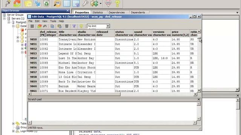The height and width of the screenshot is (135, 241).
Task: Click the Guru hints icon
Action: [108, 3]
